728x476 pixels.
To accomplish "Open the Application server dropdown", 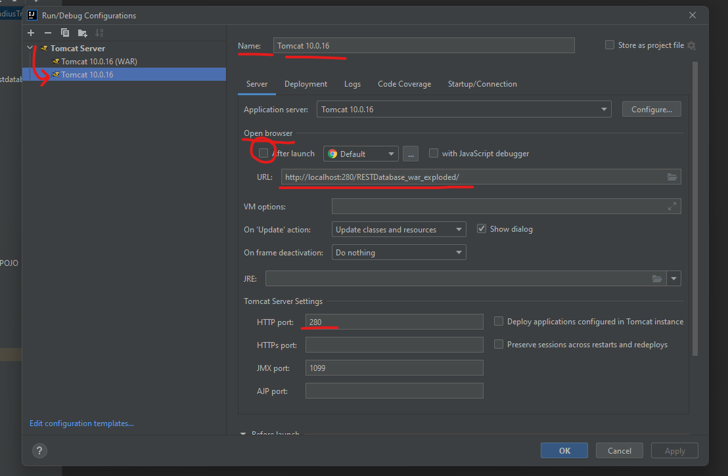I will point(464,110).
